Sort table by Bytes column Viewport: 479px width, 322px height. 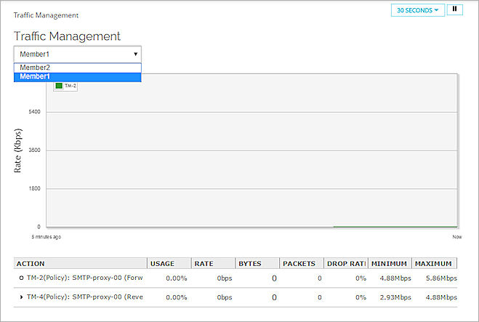point(249,263)
